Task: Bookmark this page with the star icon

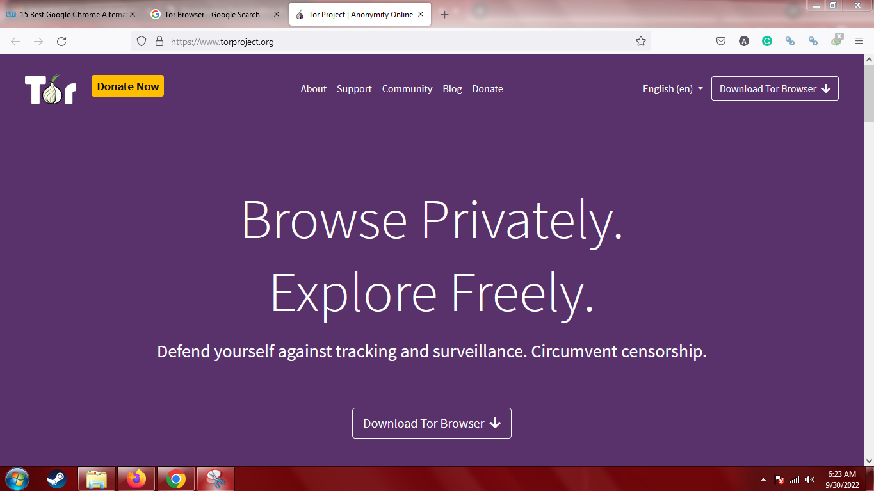Action: pyautogui.click(x=641, y=42)
